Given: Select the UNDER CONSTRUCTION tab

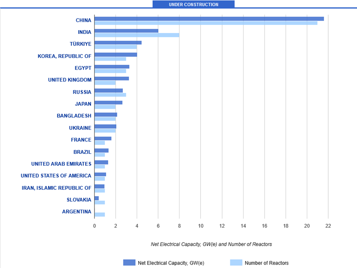Looking at the screenshot, I should click(193, 4).
